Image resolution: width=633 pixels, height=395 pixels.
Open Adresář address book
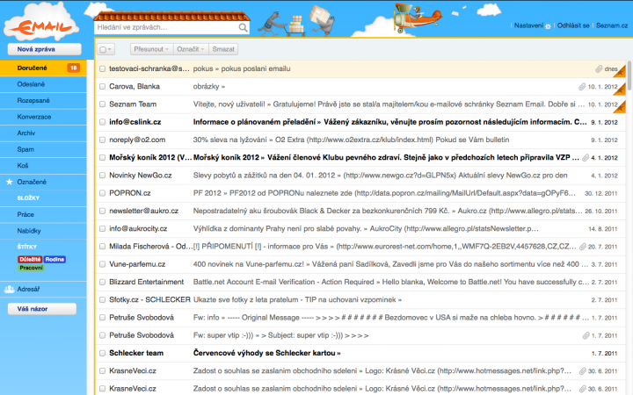point(43,289)
